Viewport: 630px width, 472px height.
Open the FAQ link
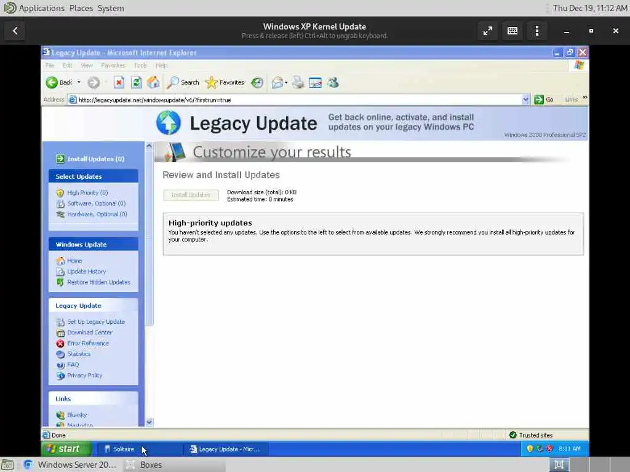[73, 365]
